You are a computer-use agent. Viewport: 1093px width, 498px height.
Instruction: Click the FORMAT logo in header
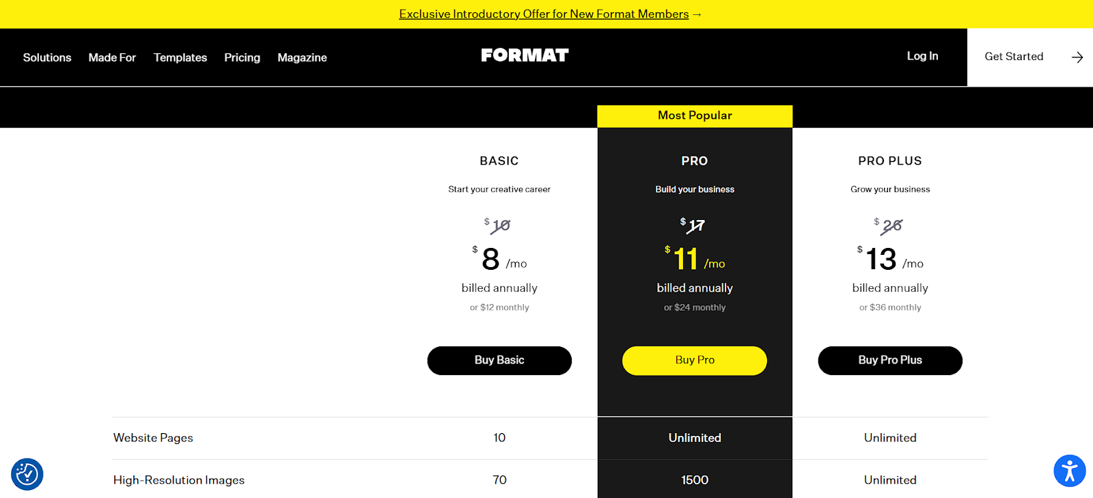tap(525, 55)
